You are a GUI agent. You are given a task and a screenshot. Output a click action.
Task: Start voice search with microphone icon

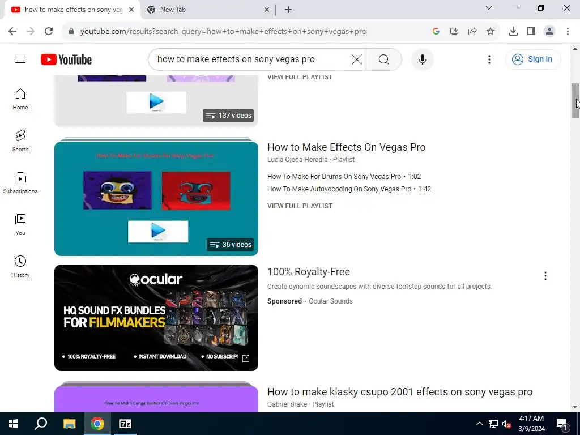(x=422, y=59)
